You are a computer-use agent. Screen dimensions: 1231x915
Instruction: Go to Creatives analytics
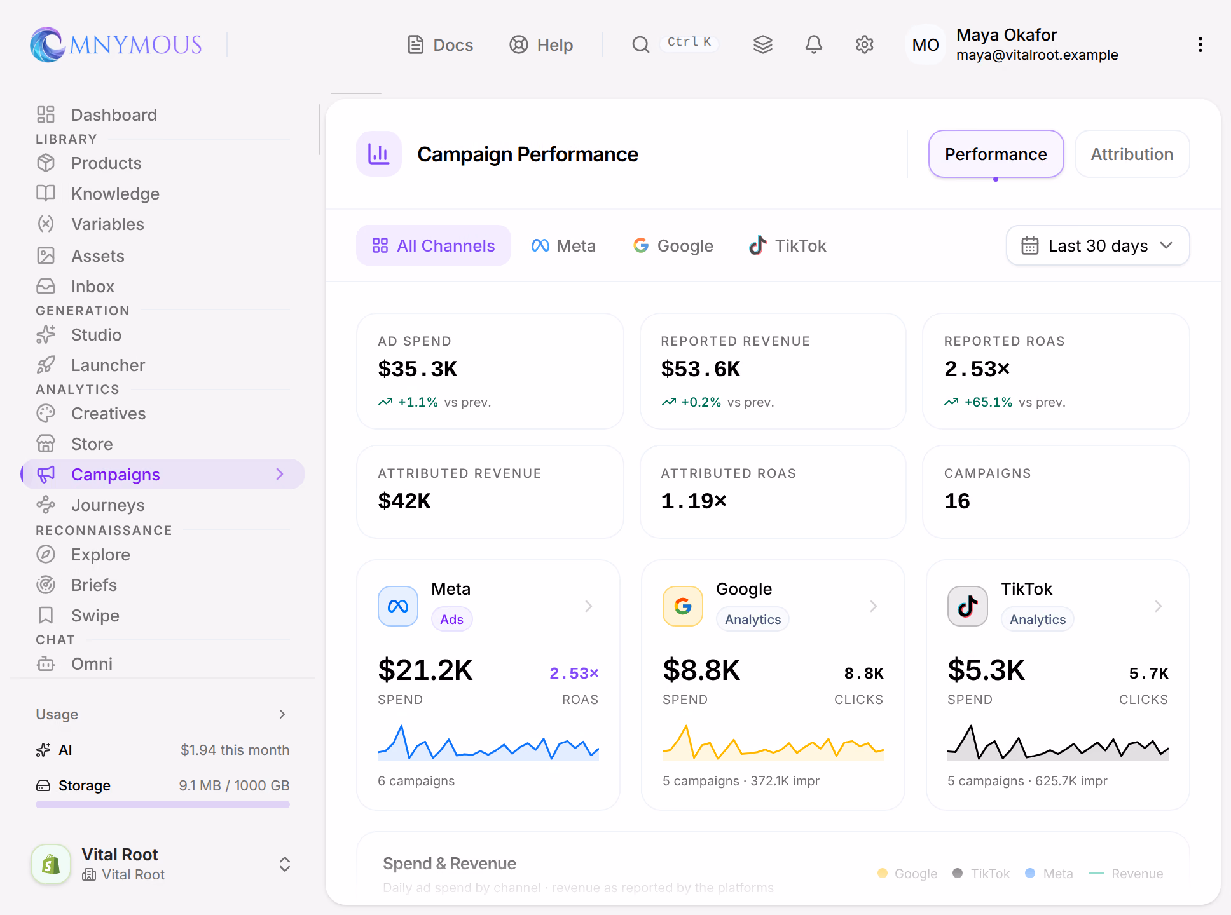coord(163,413)
